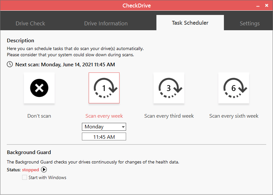Screen dimensions: 273x195
Task: Click the Don't scan label
Action: point(39,116)
